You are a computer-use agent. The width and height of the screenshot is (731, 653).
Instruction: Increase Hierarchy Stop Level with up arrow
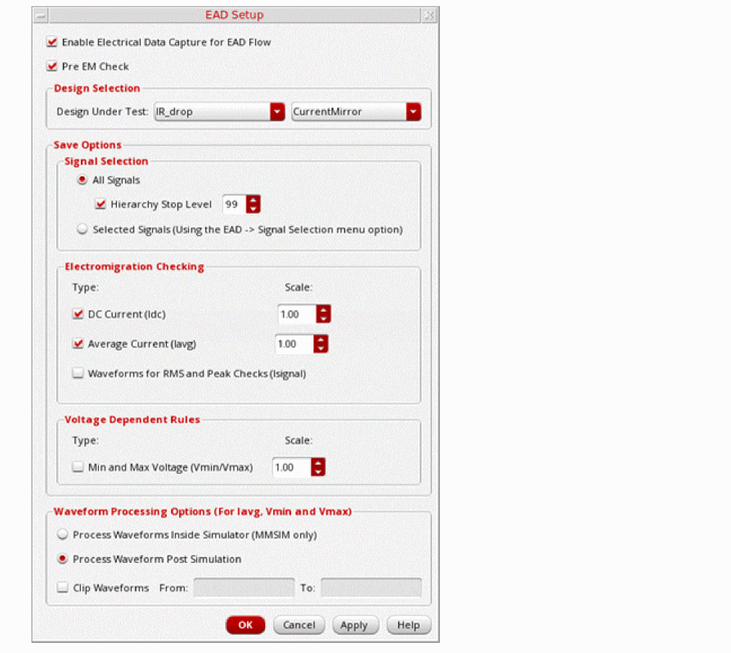pyautogui.click(x=253, y=200)
